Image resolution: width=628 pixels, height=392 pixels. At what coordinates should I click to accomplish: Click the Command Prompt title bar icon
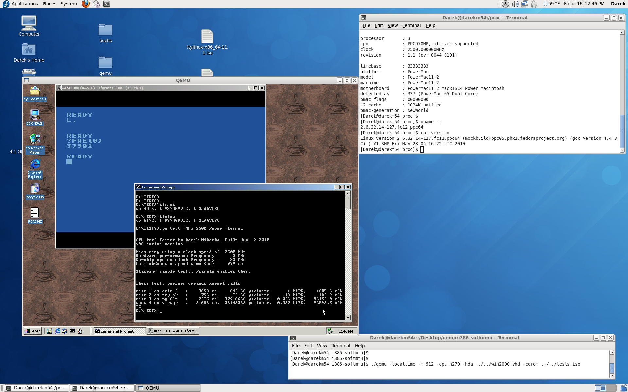coord(139,187)
